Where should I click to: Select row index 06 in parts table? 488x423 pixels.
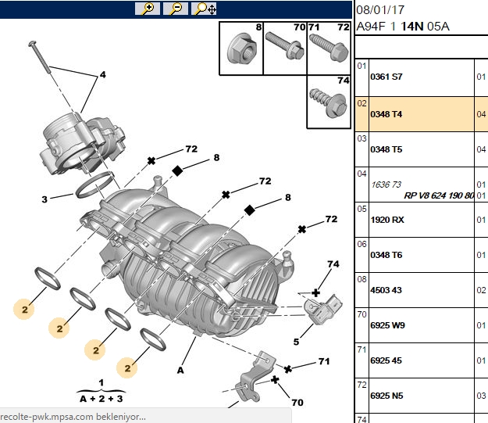pos(362,244)
